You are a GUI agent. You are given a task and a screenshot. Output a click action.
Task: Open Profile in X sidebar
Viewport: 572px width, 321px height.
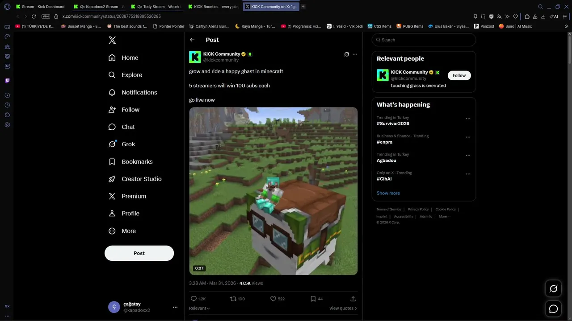124,214
